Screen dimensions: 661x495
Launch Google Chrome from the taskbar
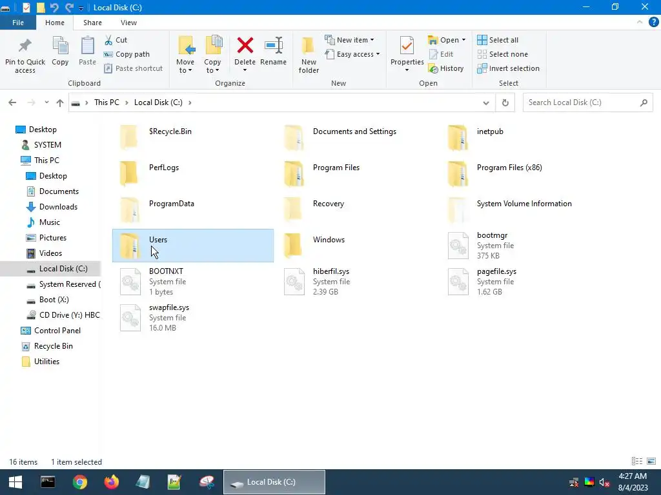[79, 482]
